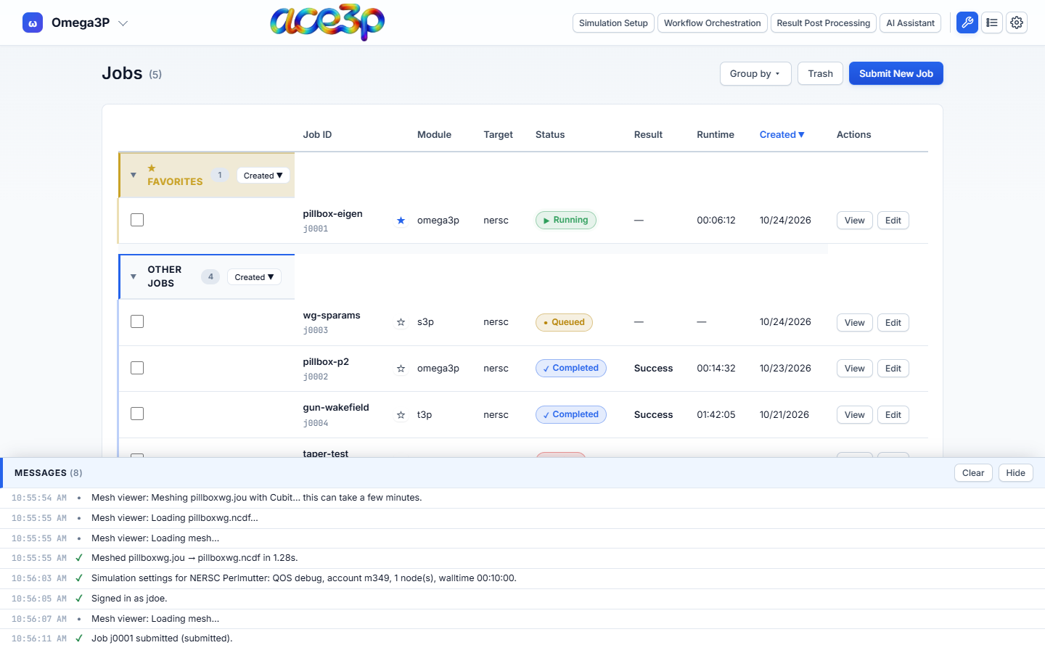
Task: Open the Workflow Orchestration tab
Action: pos(713,23)
